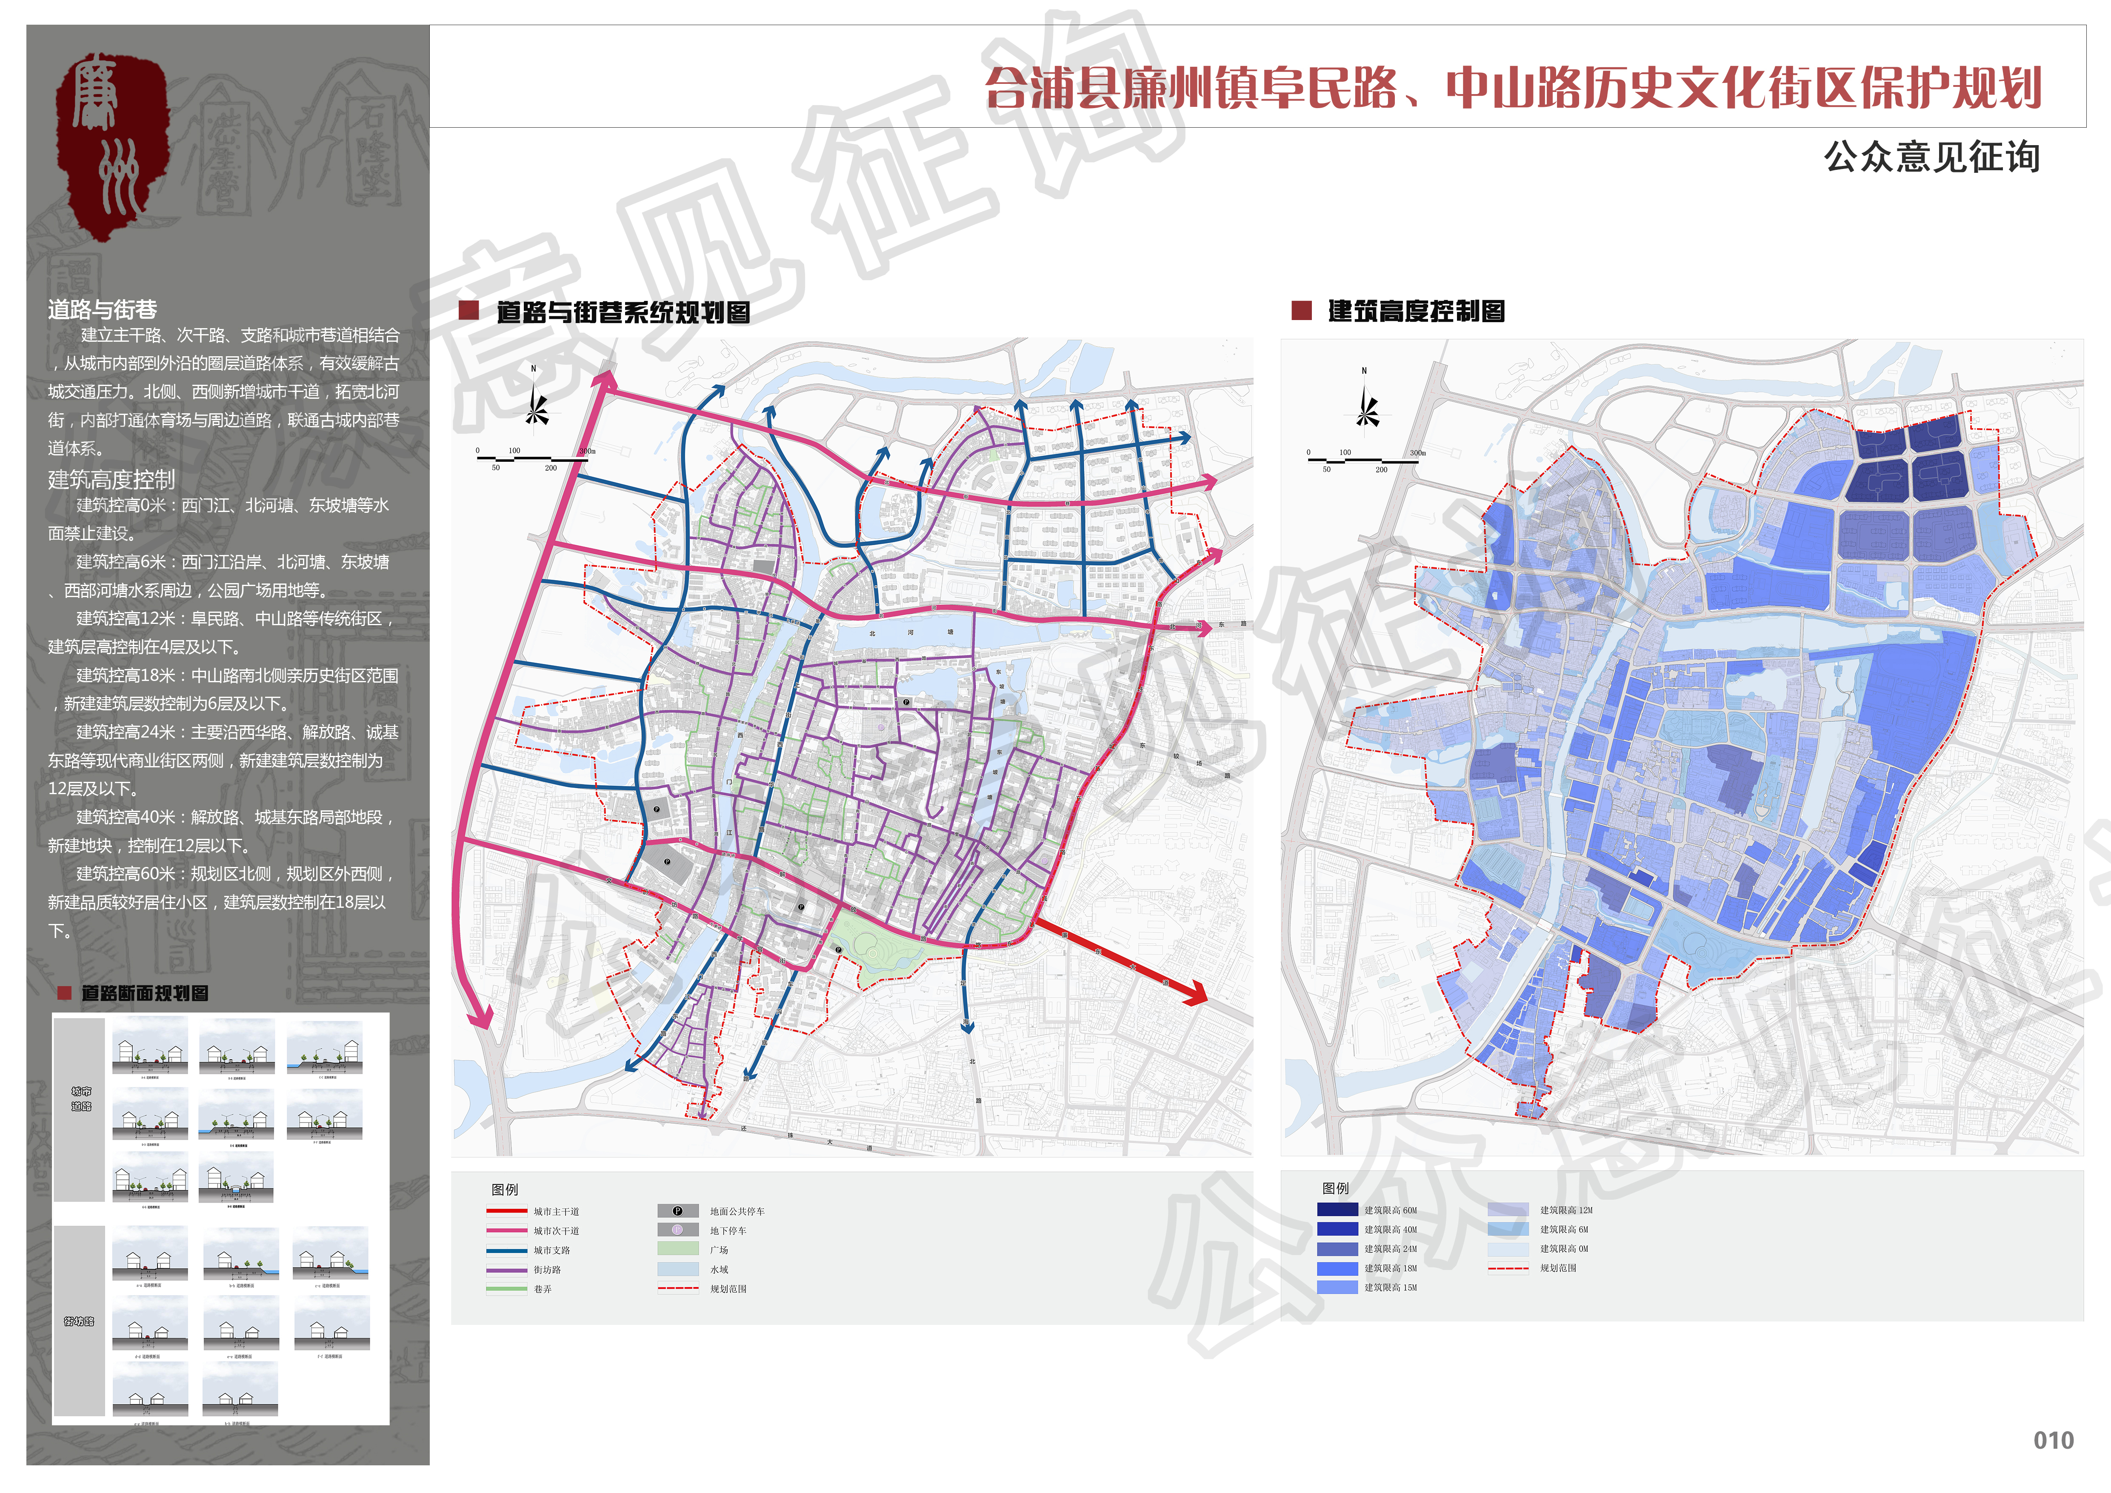
Task: Click the scale bar on the height control map
Action: 1365,460
